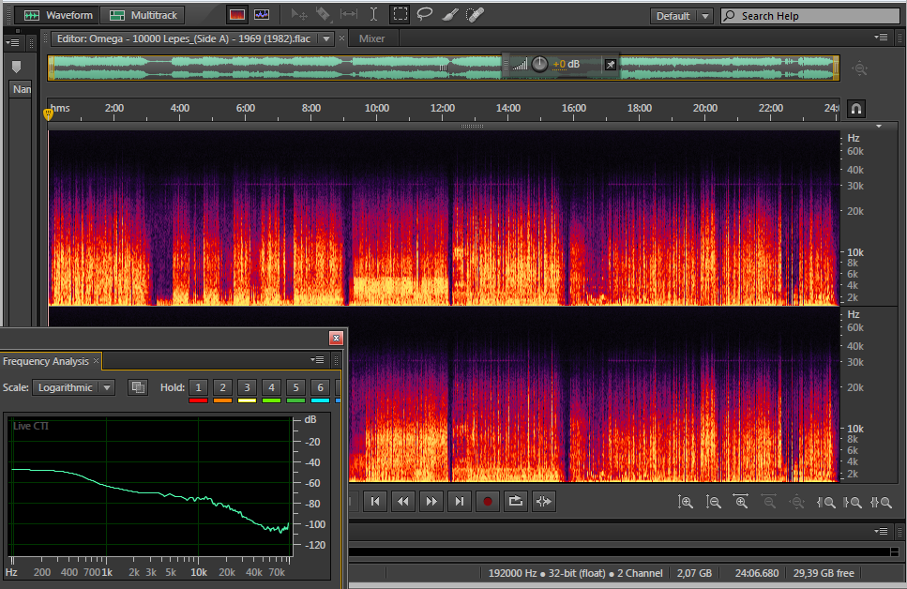Image resolution: width=907 pixels, height=589 pixels.
Task: Open the Default workspace dropdown
Action: click(x=681, y=16)
